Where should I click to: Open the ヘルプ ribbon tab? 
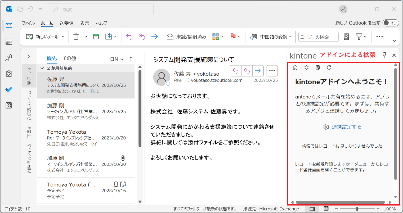[x=101, y=23]
